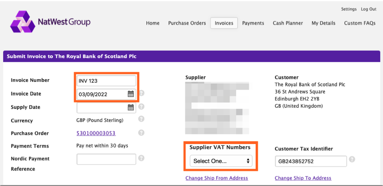Click help icon beside Invoice Date

(141, 93)
